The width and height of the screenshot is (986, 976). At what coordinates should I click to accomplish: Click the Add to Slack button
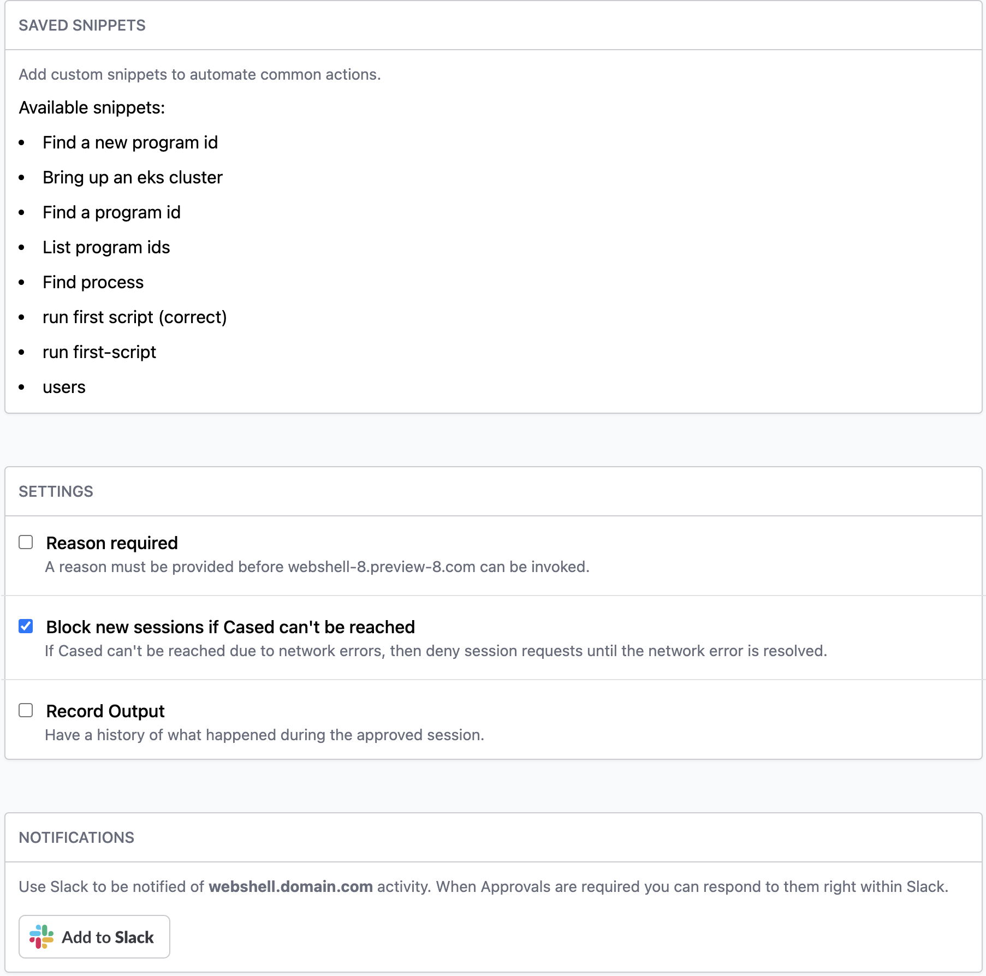point(94,937)
